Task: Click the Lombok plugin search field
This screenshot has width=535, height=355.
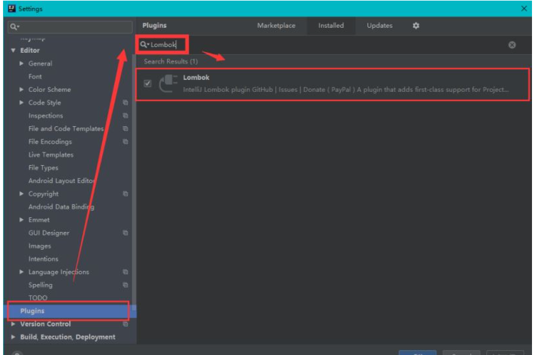Action: (x=322, y=44)
